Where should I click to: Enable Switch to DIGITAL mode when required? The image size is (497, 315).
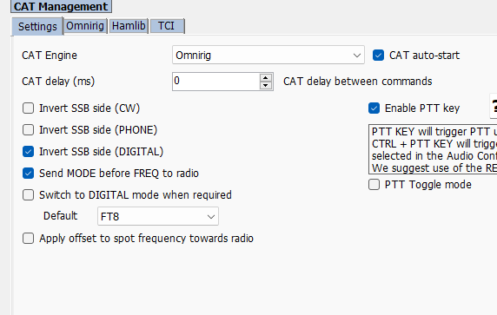(28, 195)
